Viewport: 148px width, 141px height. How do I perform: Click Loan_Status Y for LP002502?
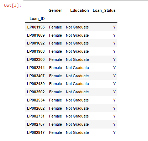click(114, 92)
